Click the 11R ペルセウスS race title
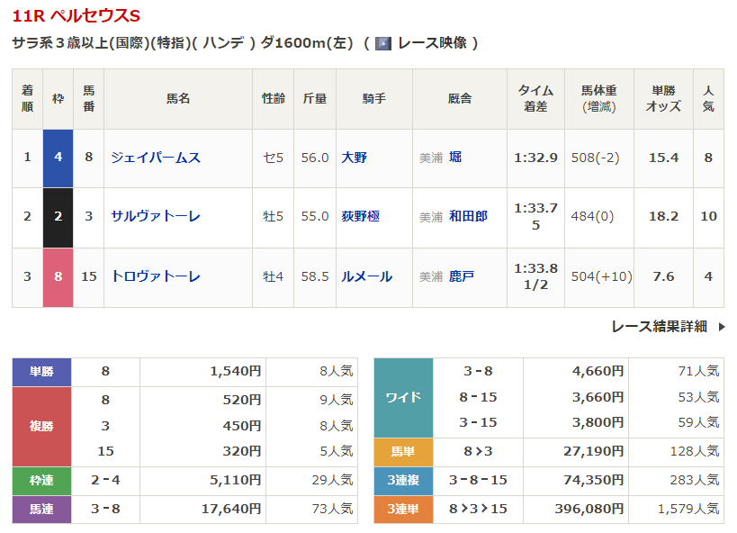Image resolution: width=737 pixels, height=533 pixels. coord(76,16)
